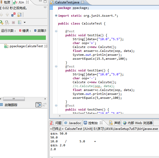Select previous failed test arrow

[7, 15]
